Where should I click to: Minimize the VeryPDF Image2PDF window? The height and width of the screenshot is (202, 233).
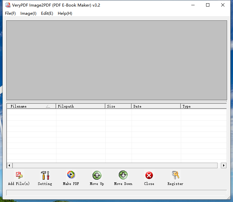coord(193,5)
